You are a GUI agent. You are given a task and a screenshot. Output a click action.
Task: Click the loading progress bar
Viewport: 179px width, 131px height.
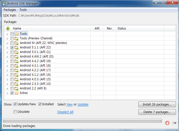point(82,121)
